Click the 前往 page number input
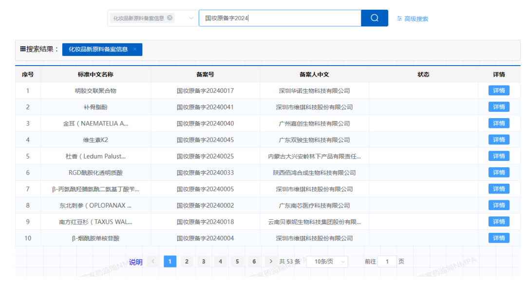The width and height of the screenshot is (526, 282). click(x=387, y=262)
